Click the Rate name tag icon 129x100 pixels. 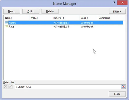pyautogui.click(x=6, y=26)
